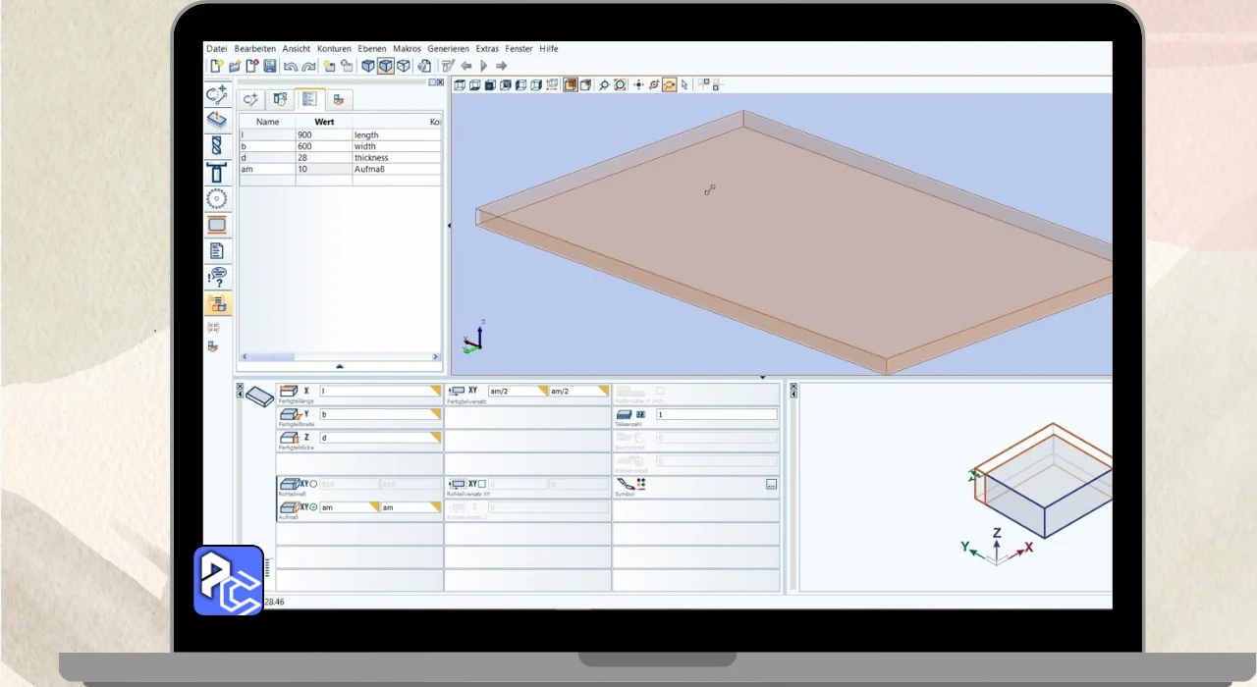This screenshot has height=687, width=1257.
Task: Click the mouse pointer selection icon
Action: (x=684, y=85)
